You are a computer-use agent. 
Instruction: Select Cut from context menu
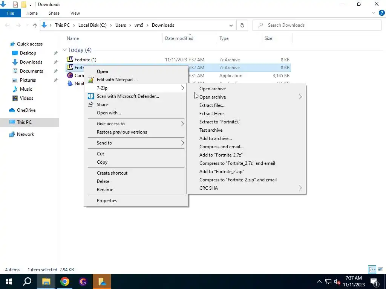(x=100, y=154)
